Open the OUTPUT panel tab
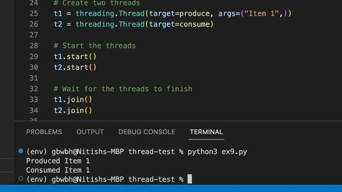342x192 pixels. [90, 132]
